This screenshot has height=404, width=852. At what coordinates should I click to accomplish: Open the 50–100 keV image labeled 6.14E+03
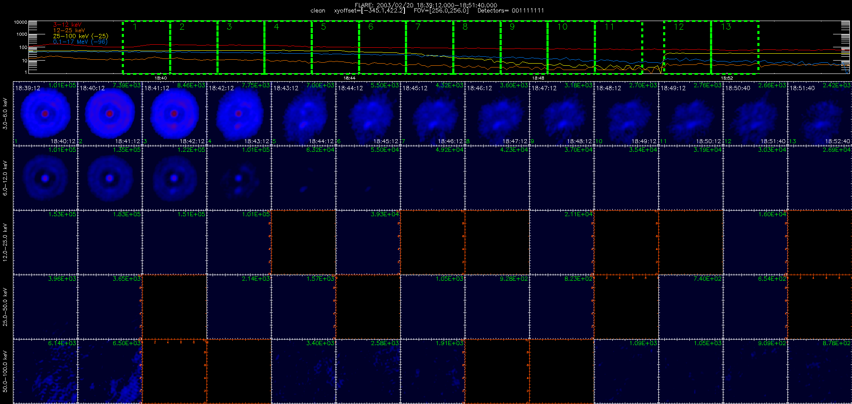coord(45,371)
